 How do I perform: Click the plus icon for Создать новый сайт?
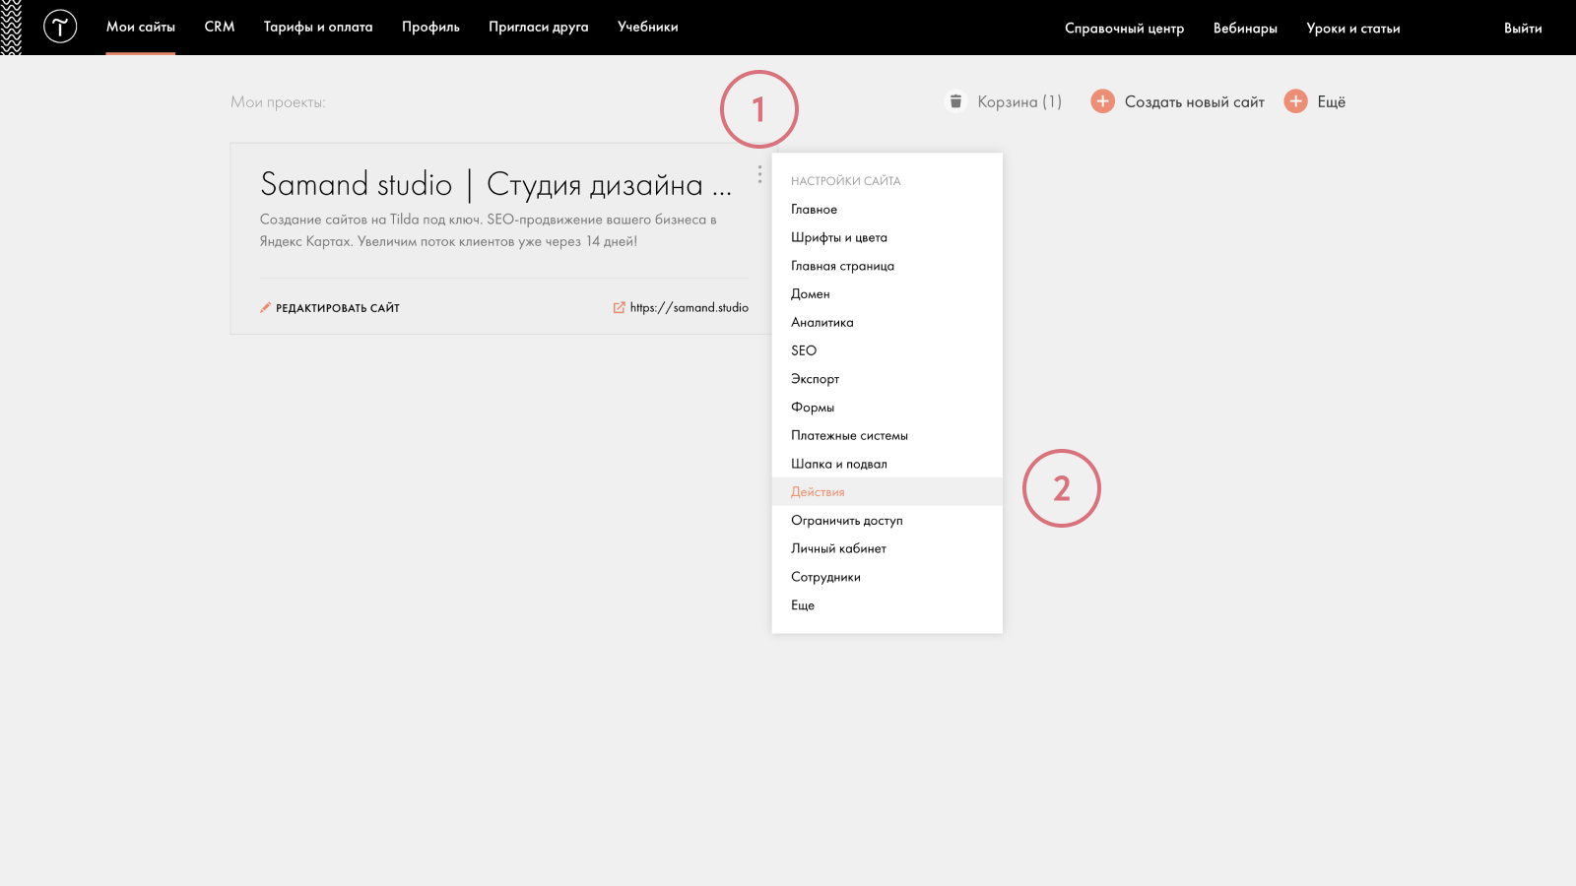[x=1102, y=101]
